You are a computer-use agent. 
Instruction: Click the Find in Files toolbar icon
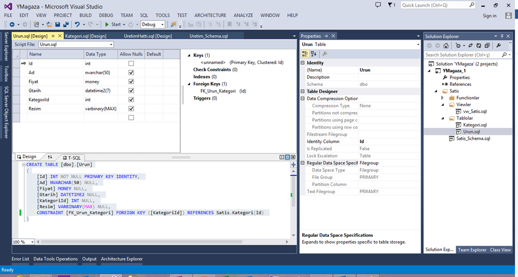coord(173,24)
